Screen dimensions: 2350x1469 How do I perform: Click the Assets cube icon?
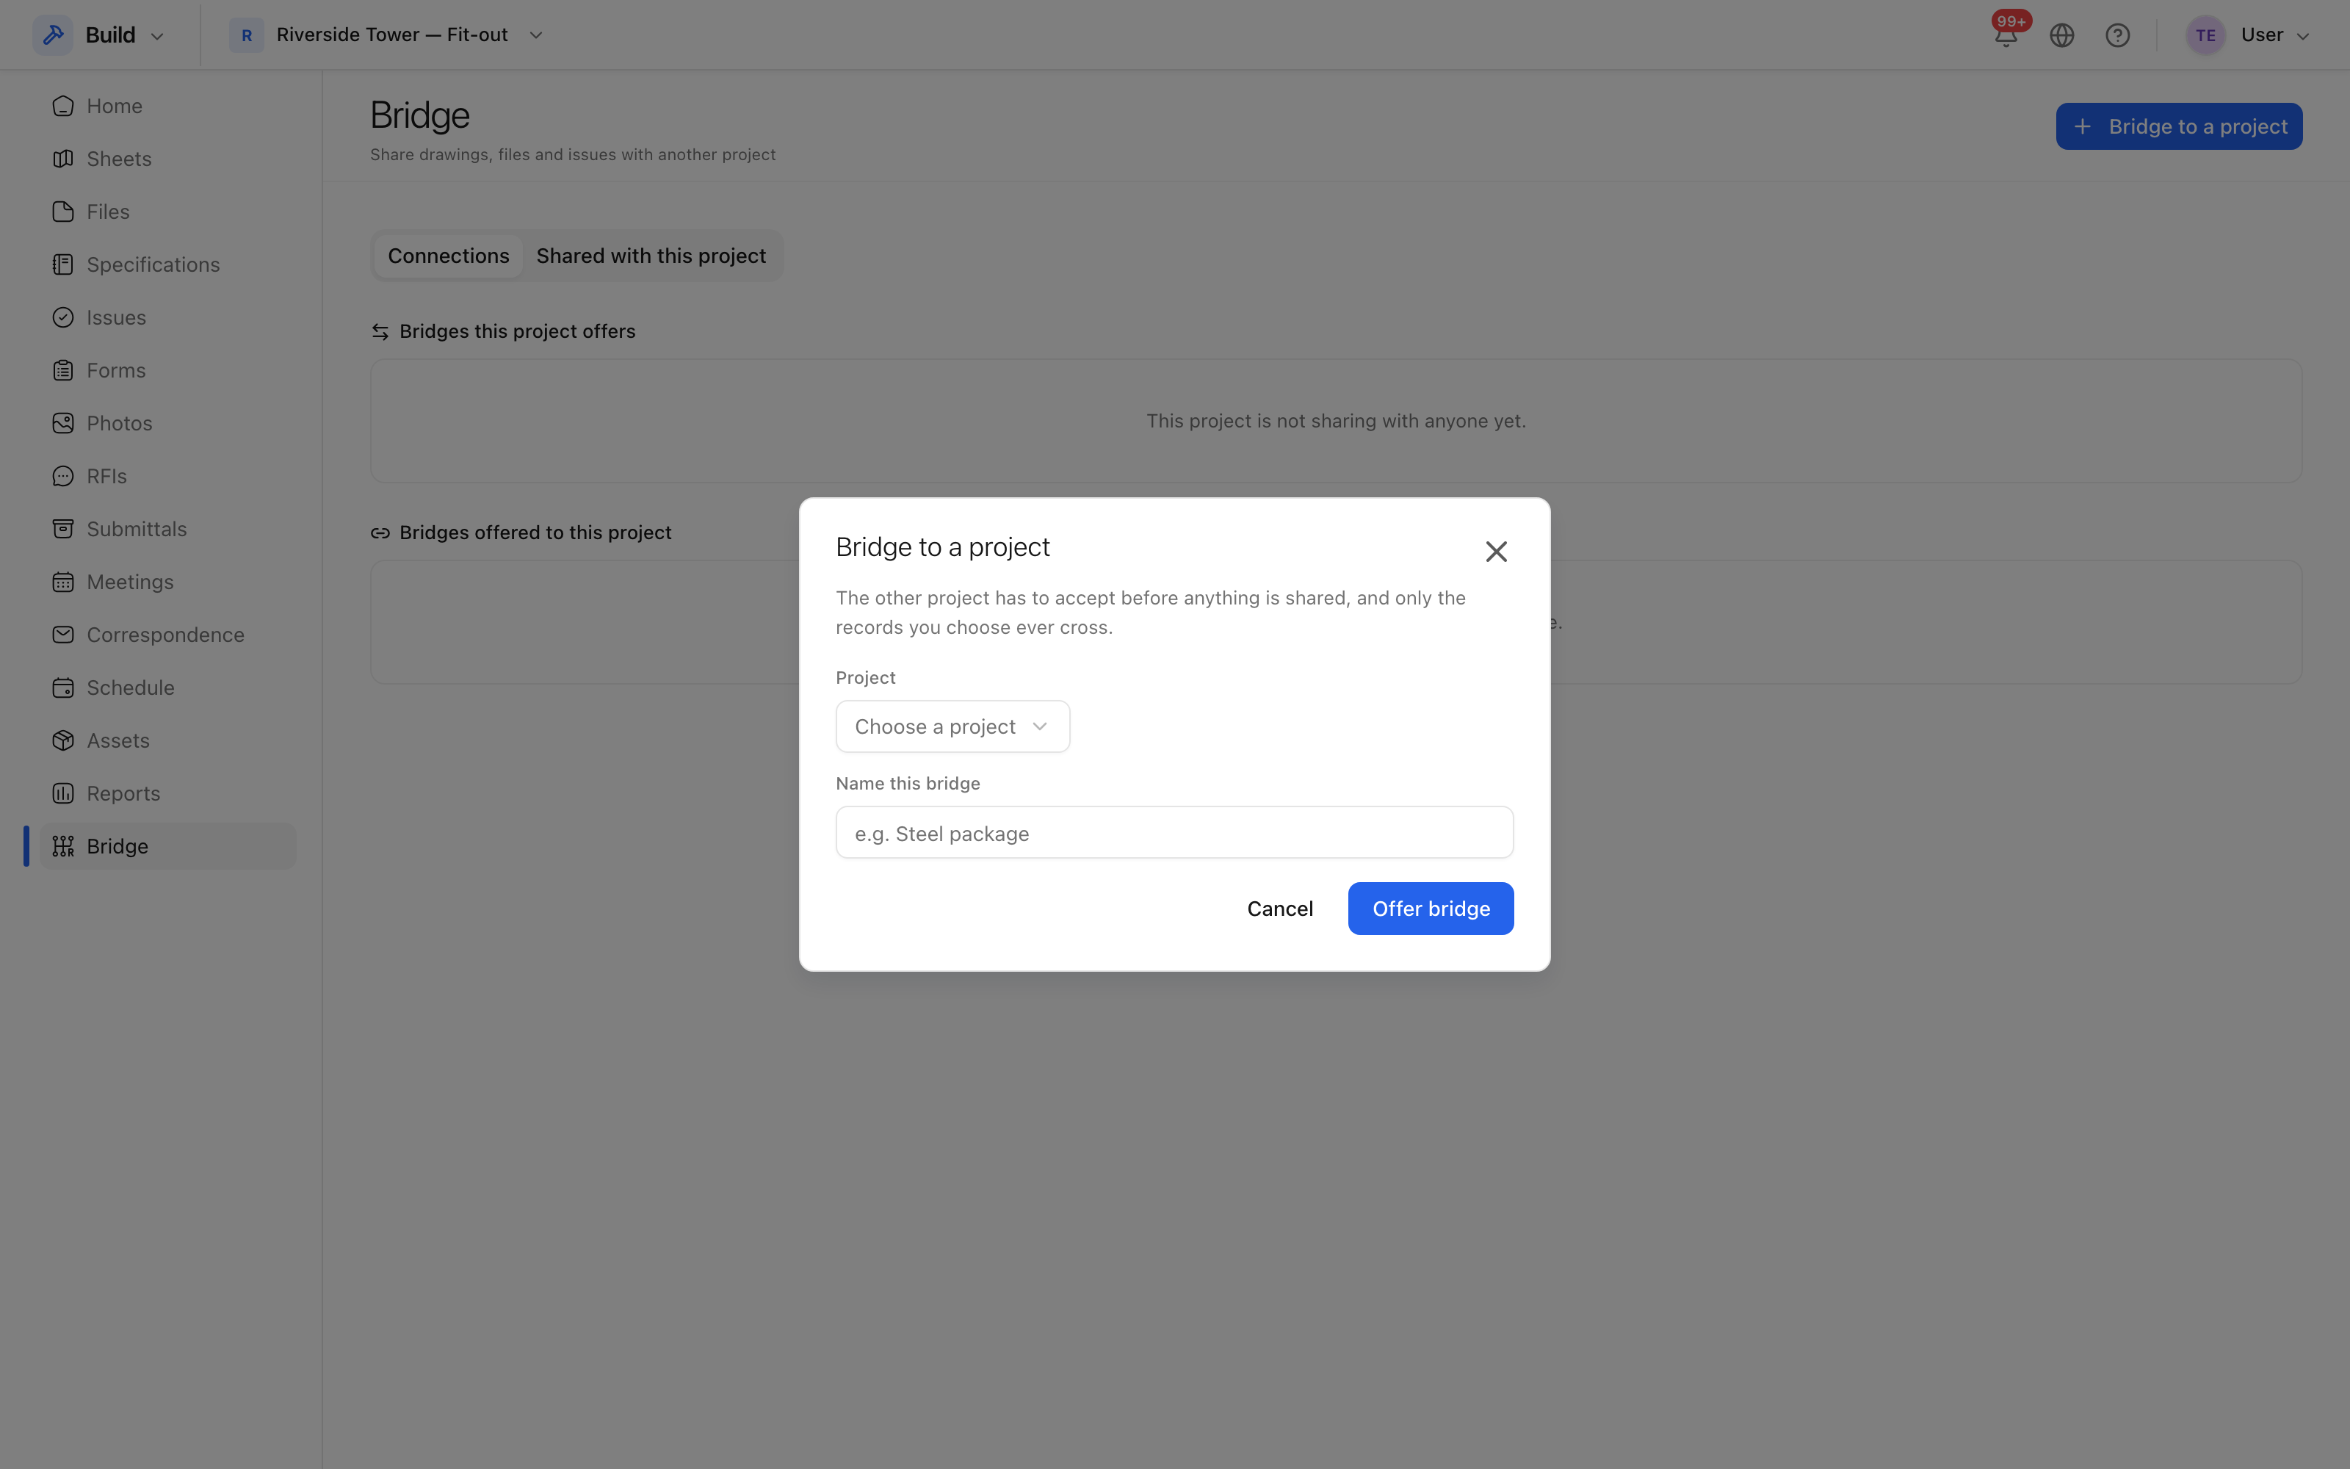point(63,740)
